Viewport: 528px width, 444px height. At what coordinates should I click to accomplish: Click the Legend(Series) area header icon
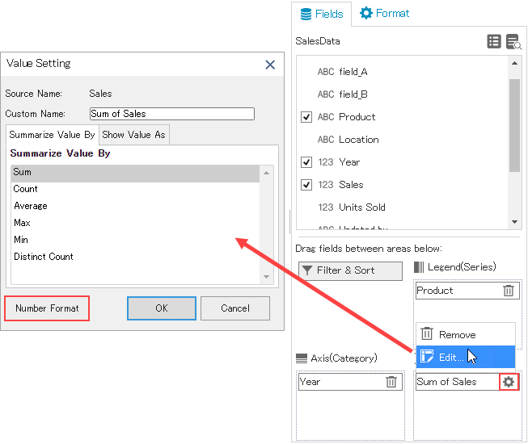pos(419,267)
